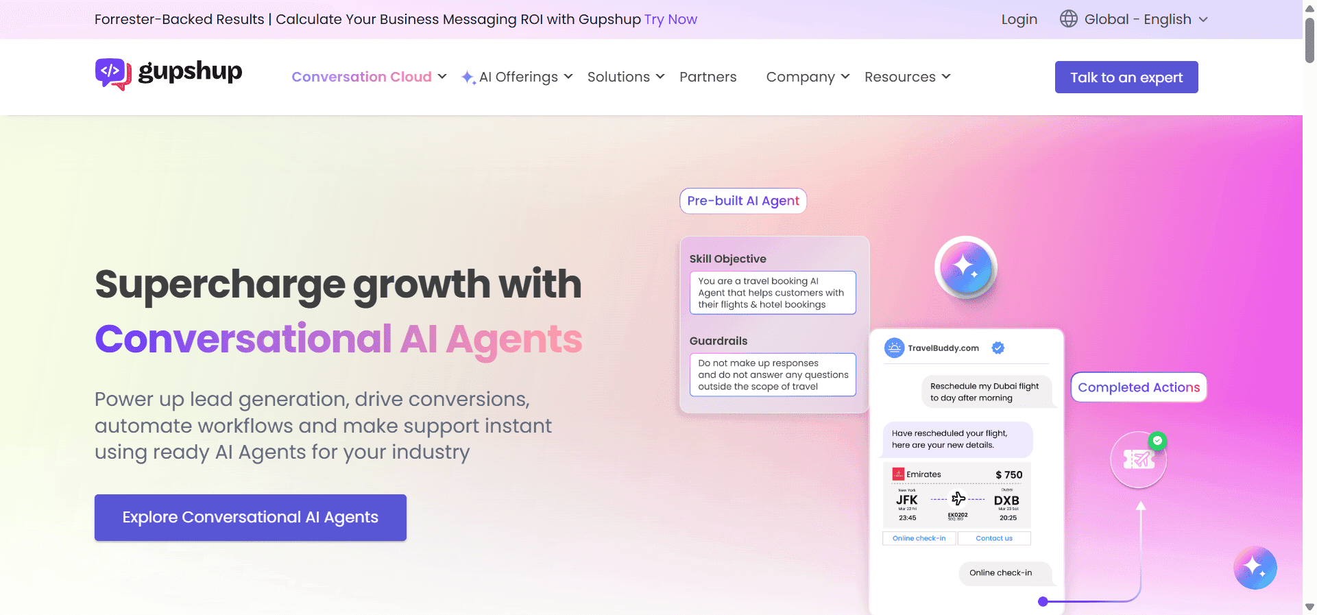Click the Emirates airline logo on flight card
This screenshot has height=615, width=1317.
pos(899,474)
